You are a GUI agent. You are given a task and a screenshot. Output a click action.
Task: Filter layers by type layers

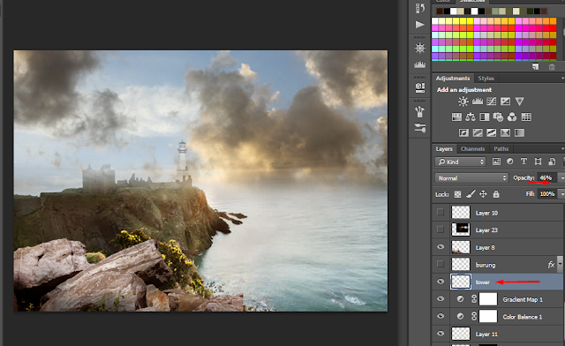point(524,162)
